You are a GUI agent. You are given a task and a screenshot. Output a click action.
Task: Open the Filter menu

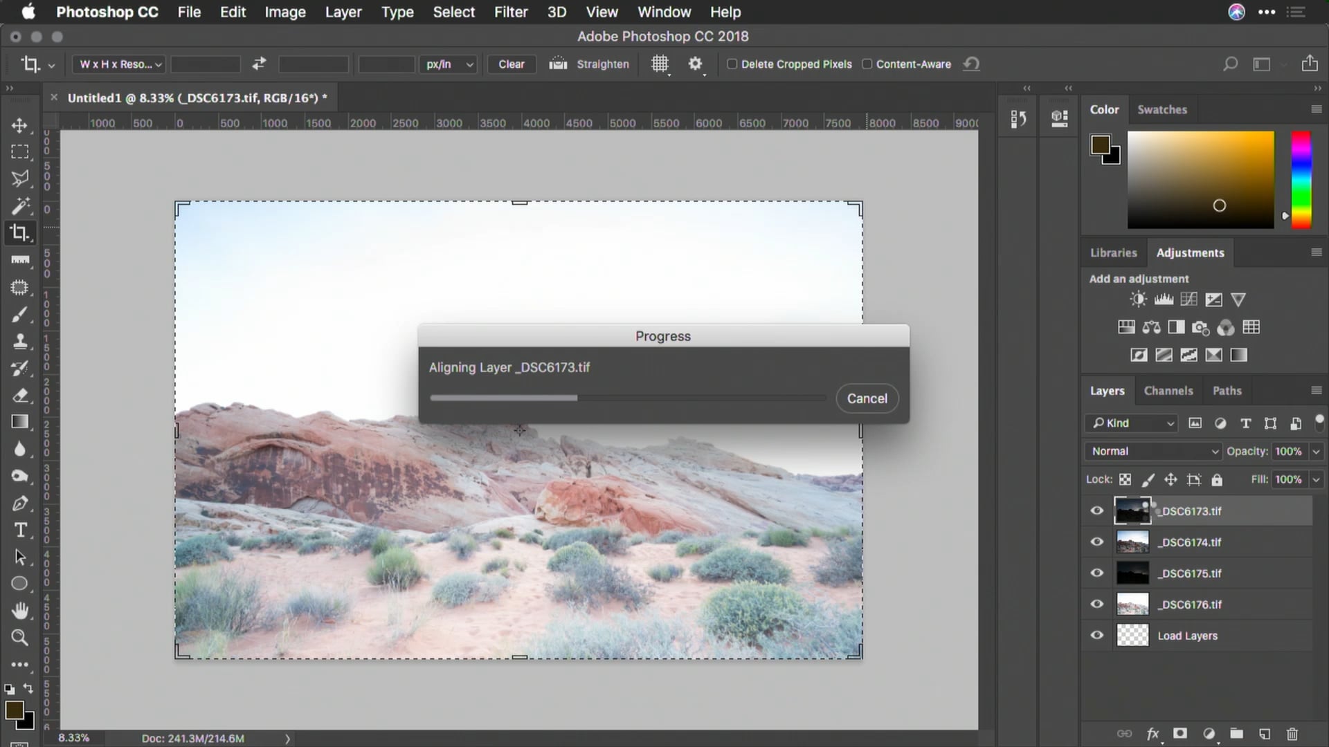[511, 12]
